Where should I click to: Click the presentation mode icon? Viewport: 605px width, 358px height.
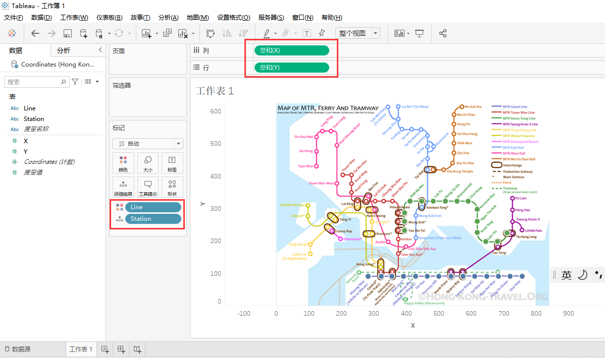(420, 33)
